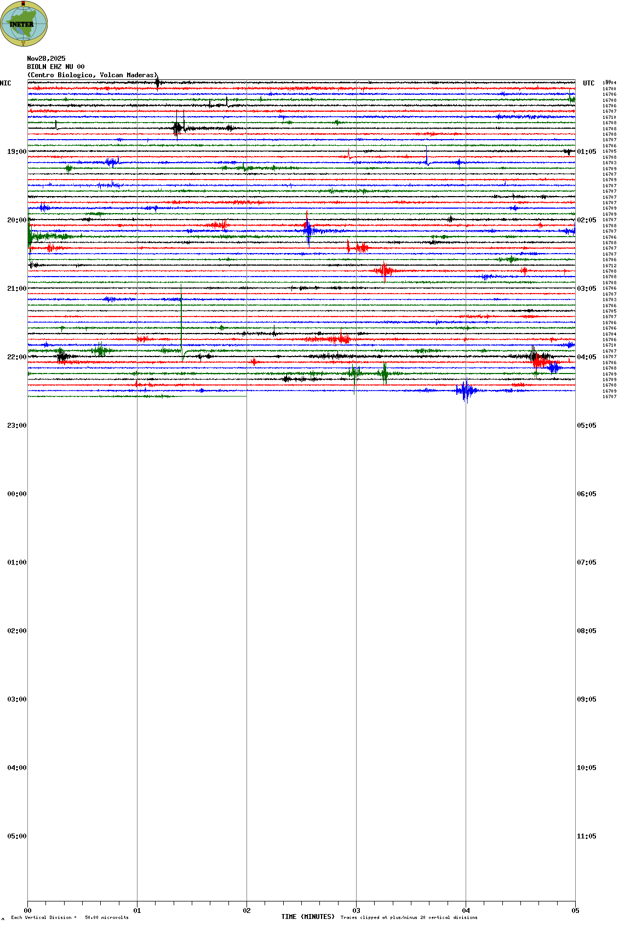
Task: Click the 03 minute tick on the bottom axis
Action: click(356, 911)
